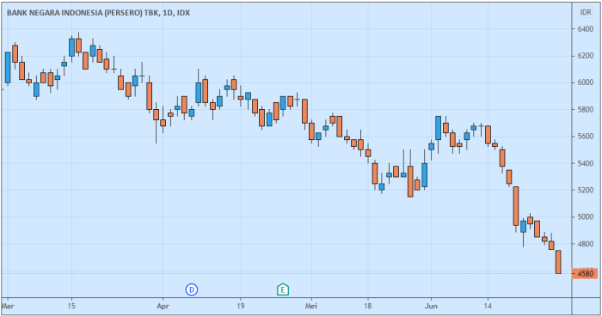This screenshot has width=602, height=316.
Task: Click the 'Mar' date axis label
Action: click(x=8, y=306)
